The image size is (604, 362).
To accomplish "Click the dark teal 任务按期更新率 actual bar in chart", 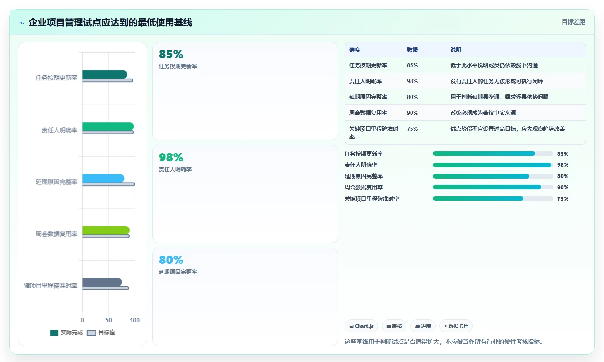I will click(x=104, y=74).
